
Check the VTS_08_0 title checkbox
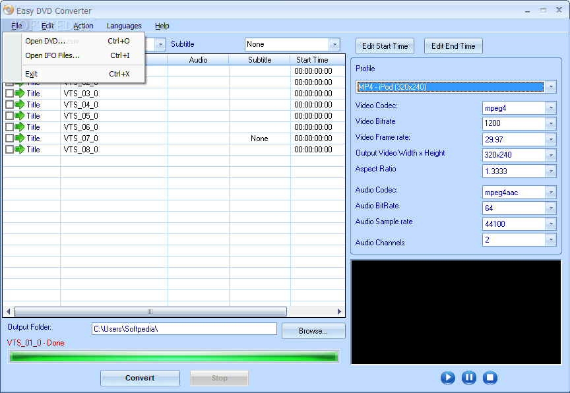pos(9,149)
